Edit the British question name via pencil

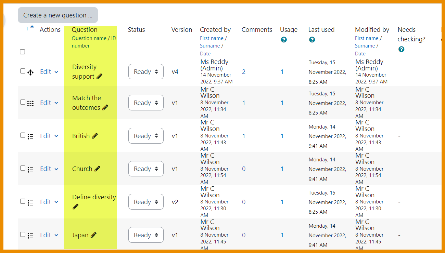click(95, 136)
